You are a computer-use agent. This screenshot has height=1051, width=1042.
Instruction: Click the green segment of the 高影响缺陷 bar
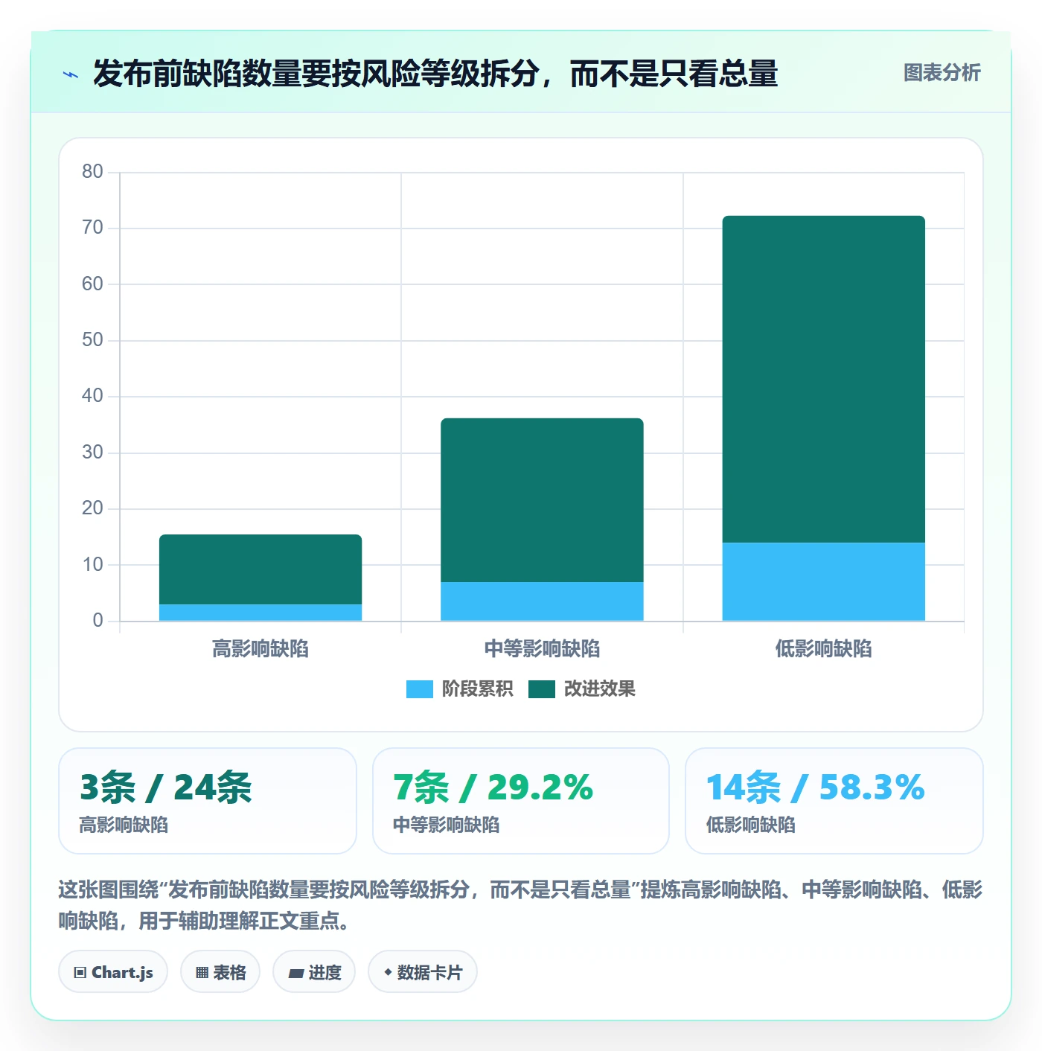point(260,569)
